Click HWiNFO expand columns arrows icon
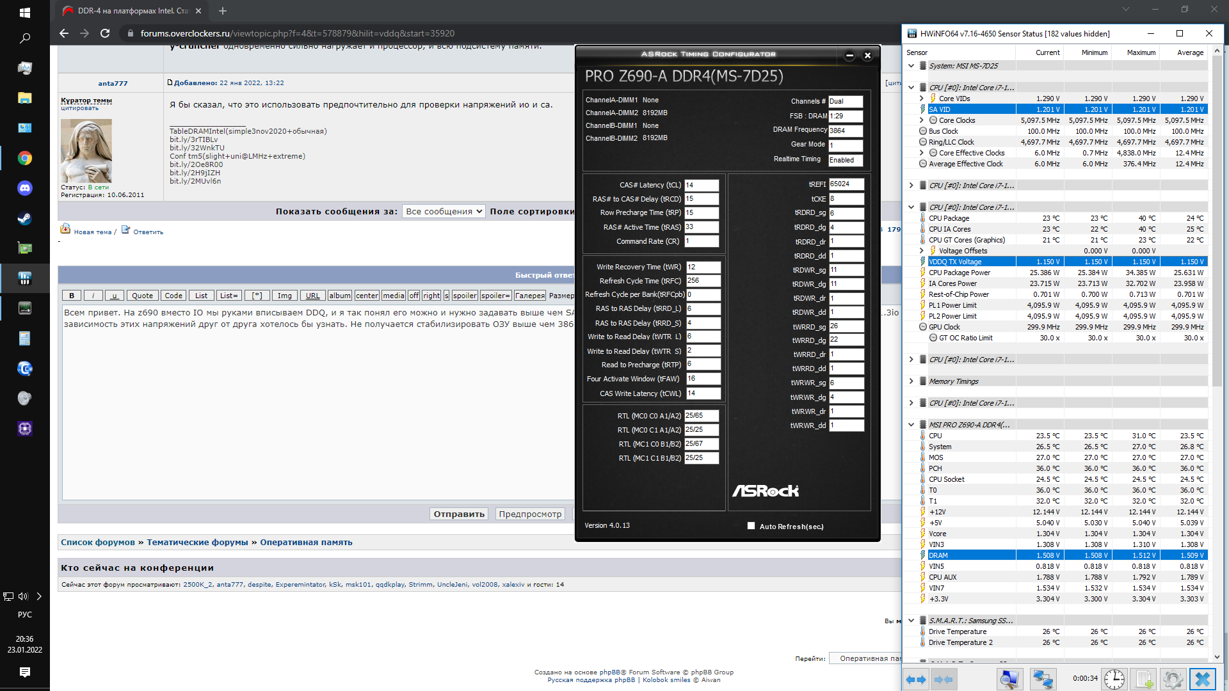Screen dimensions: 1229x691 pos(916,679)
